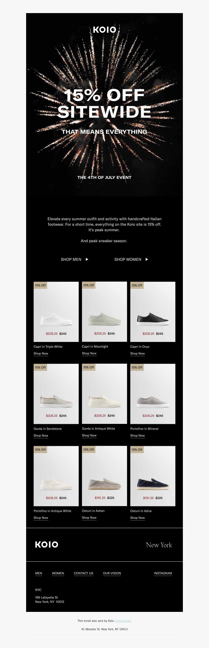Image resolution: width=209 pixels, height=648 pixels.
Task: Click 15% Off badge on Garda Antique White
Action: 89,367
